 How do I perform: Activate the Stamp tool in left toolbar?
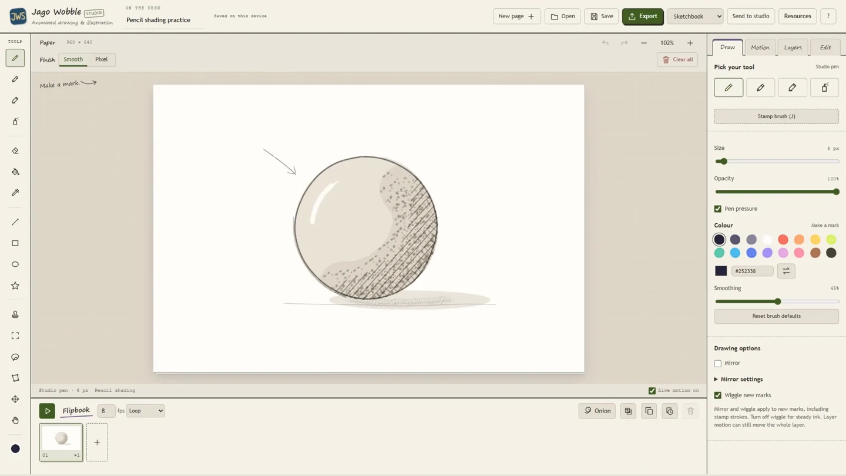point(15,314)
